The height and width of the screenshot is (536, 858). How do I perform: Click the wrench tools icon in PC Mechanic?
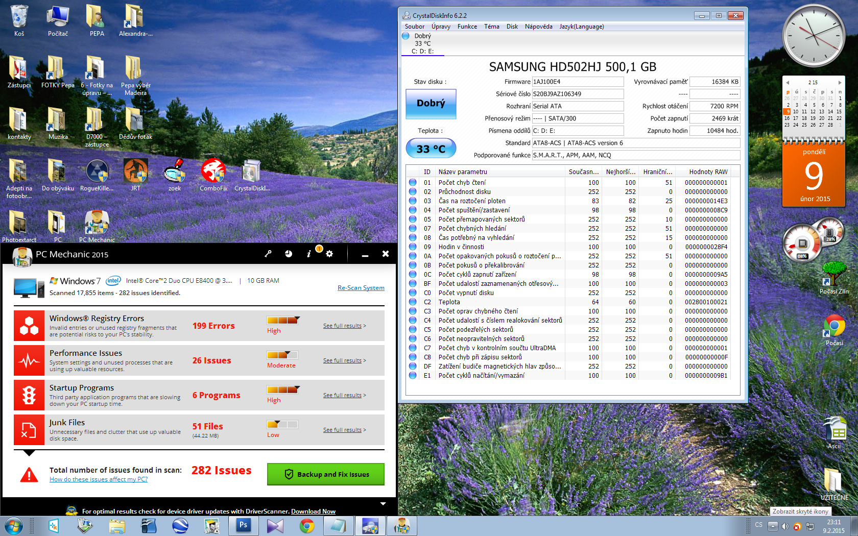tap(268, 254)
